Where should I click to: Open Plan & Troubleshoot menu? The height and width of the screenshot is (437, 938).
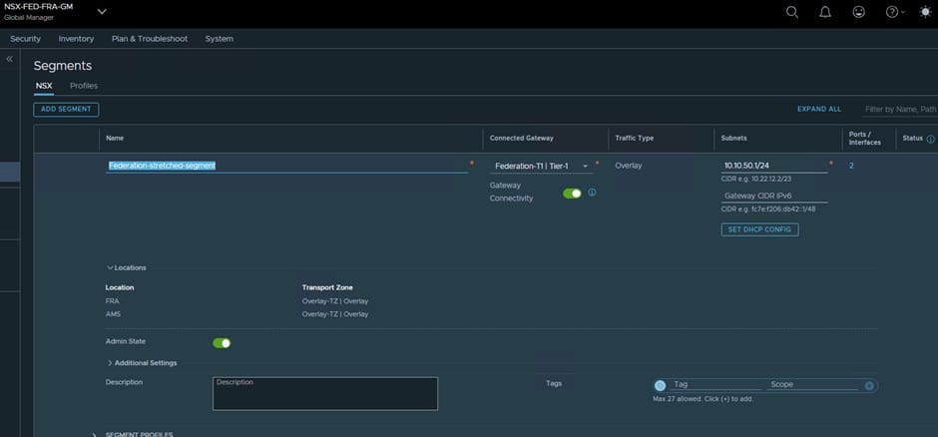coord(150,38)
